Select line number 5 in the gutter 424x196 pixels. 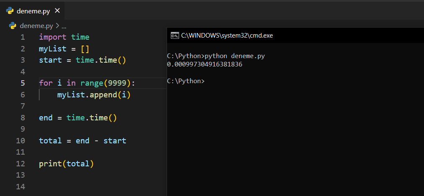click(23, 83)
